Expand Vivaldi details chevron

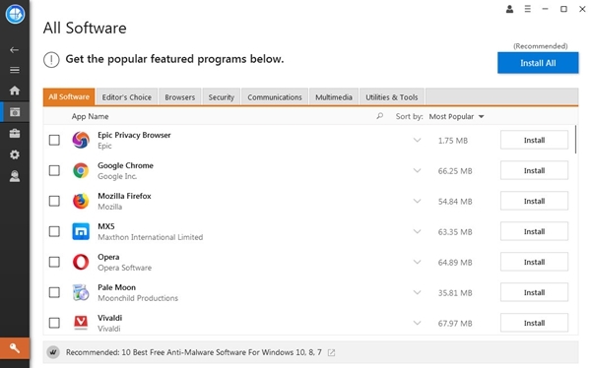pos(417,323)
